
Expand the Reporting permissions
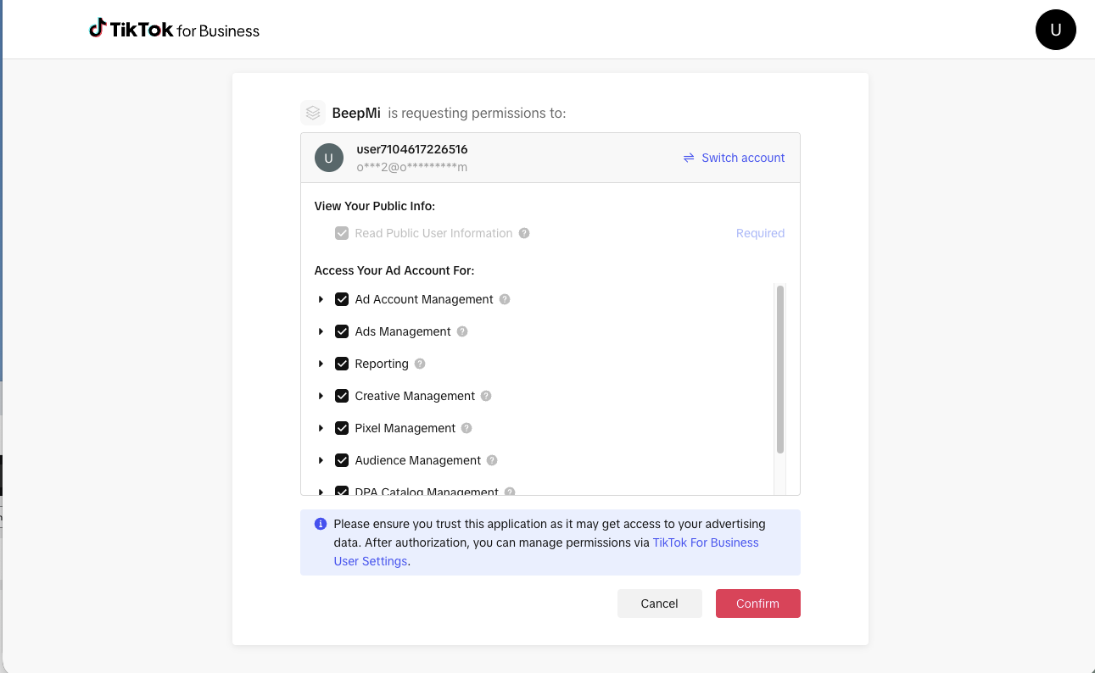pos(321,364)
